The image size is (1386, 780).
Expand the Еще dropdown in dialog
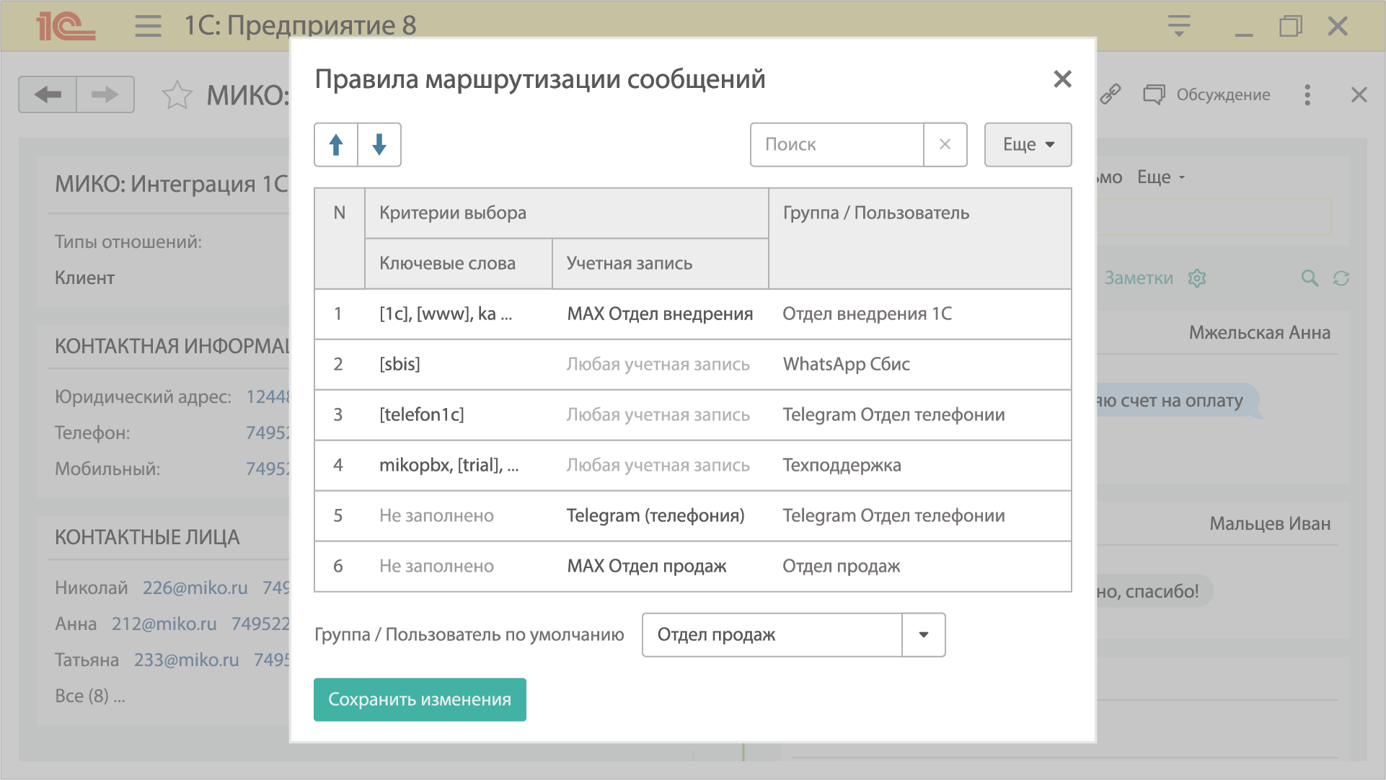pos(1028,145)
